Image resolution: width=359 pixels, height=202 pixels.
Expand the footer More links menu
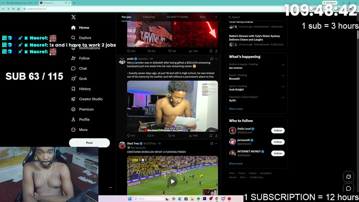[243, 177]
